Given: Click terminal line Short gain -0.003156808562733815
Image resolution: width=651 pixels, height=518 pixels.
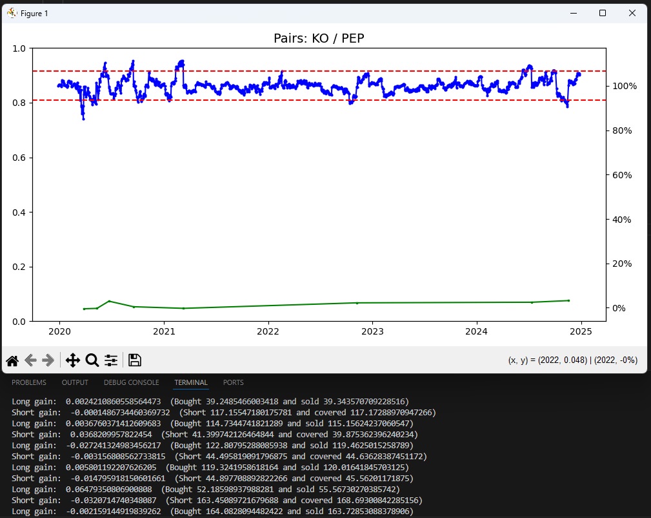Looking at the screenshot, I should (219, 457).
